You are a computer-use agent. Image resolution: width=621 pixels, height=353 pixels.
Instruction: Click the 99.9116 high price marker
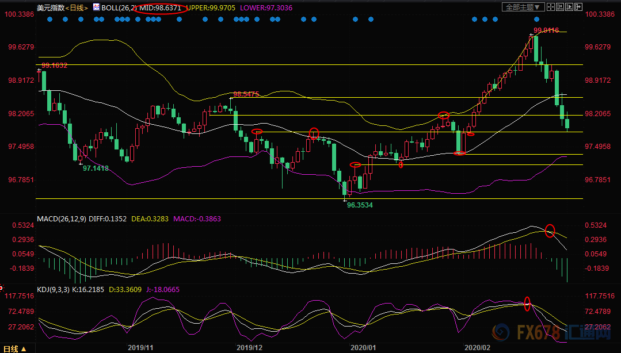(x=546, y=30)
